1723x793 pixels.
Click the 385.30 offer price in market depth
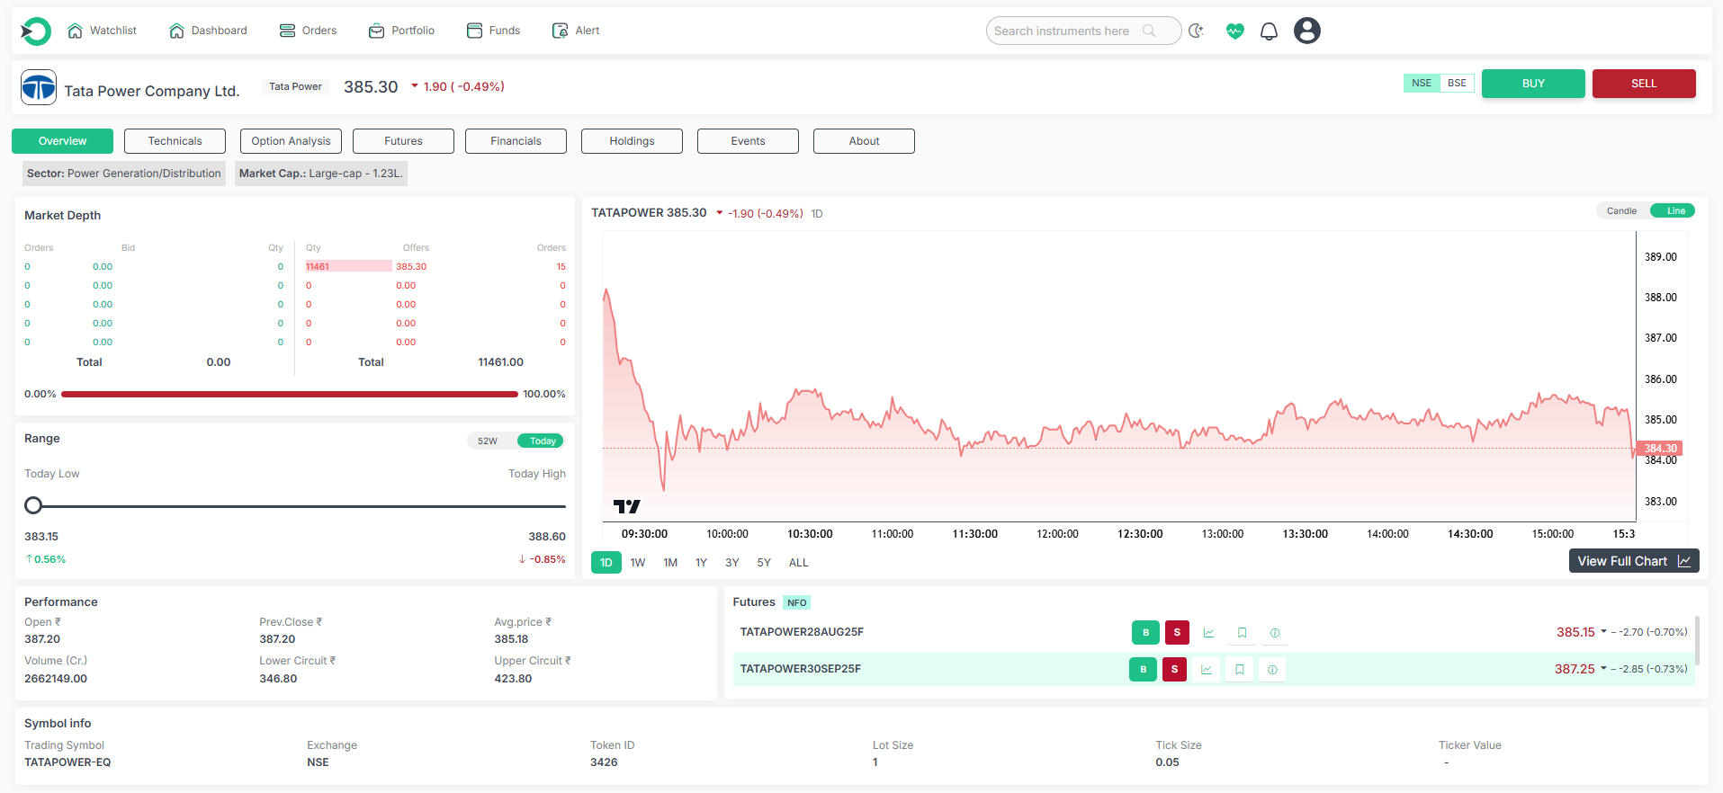[x=411, y=266]
